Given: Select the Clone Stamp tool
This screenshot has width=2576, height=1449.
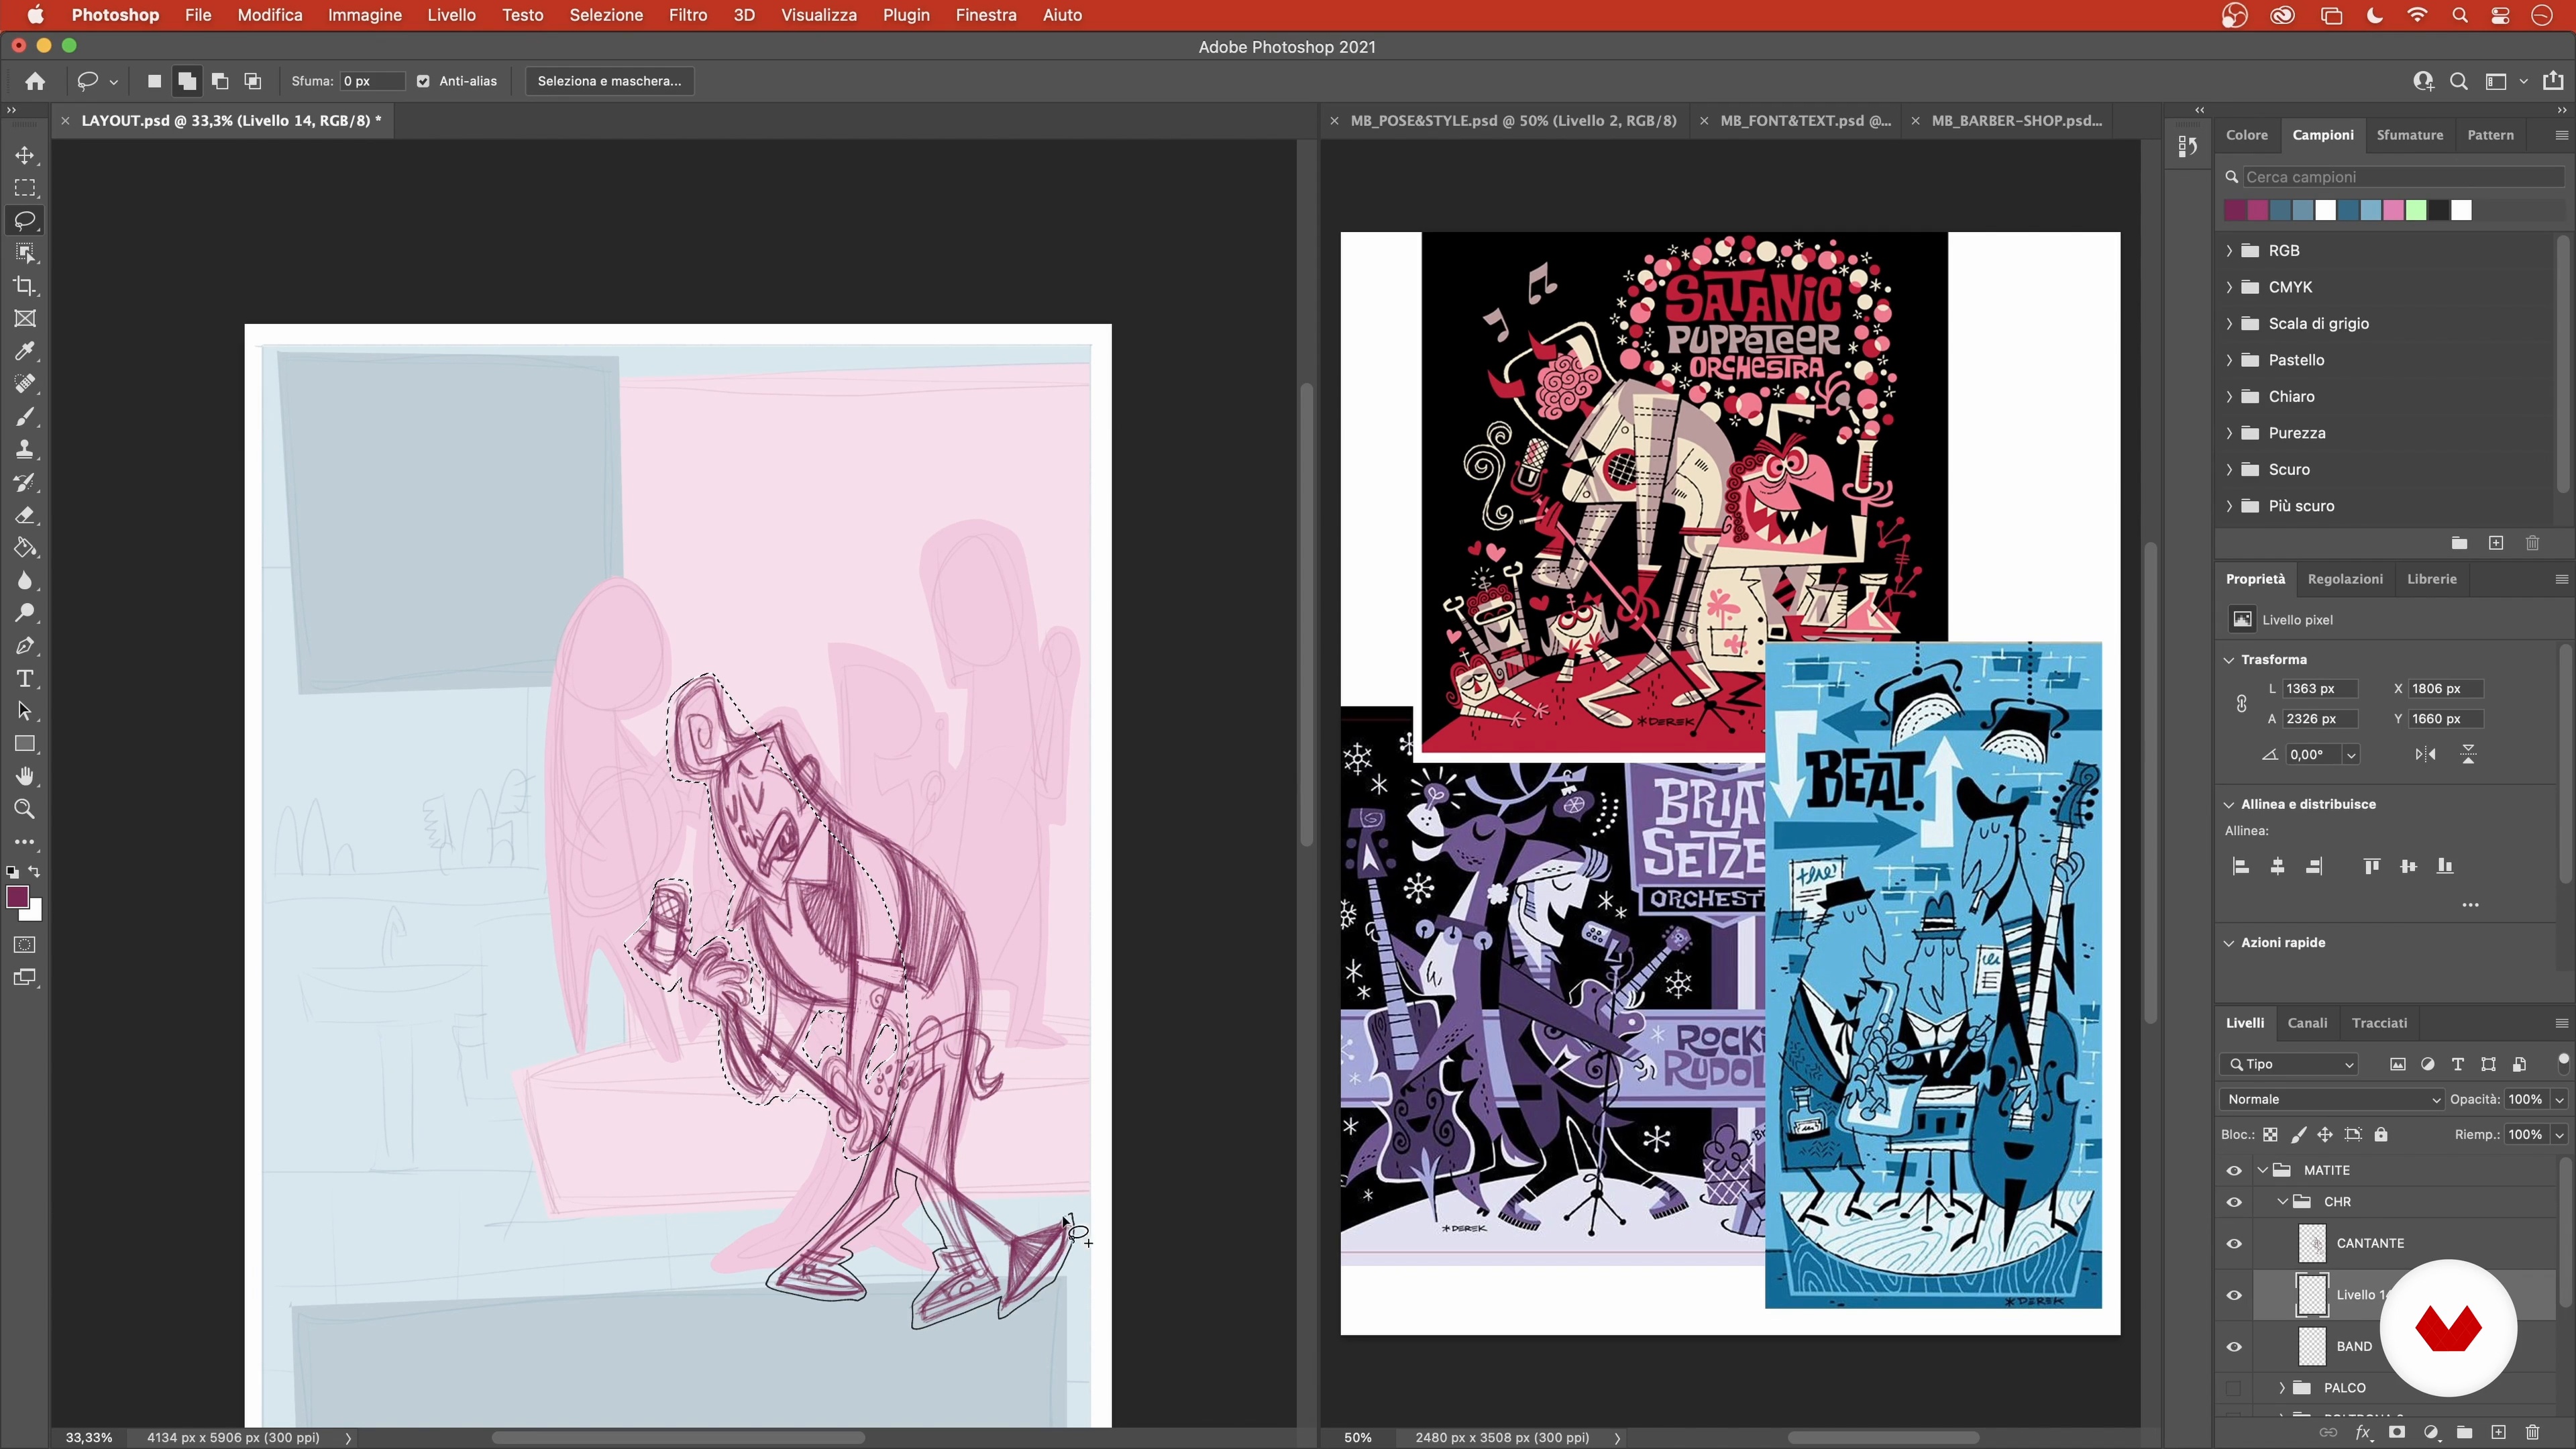Looking at the screenshot, I should coord(25,449).
